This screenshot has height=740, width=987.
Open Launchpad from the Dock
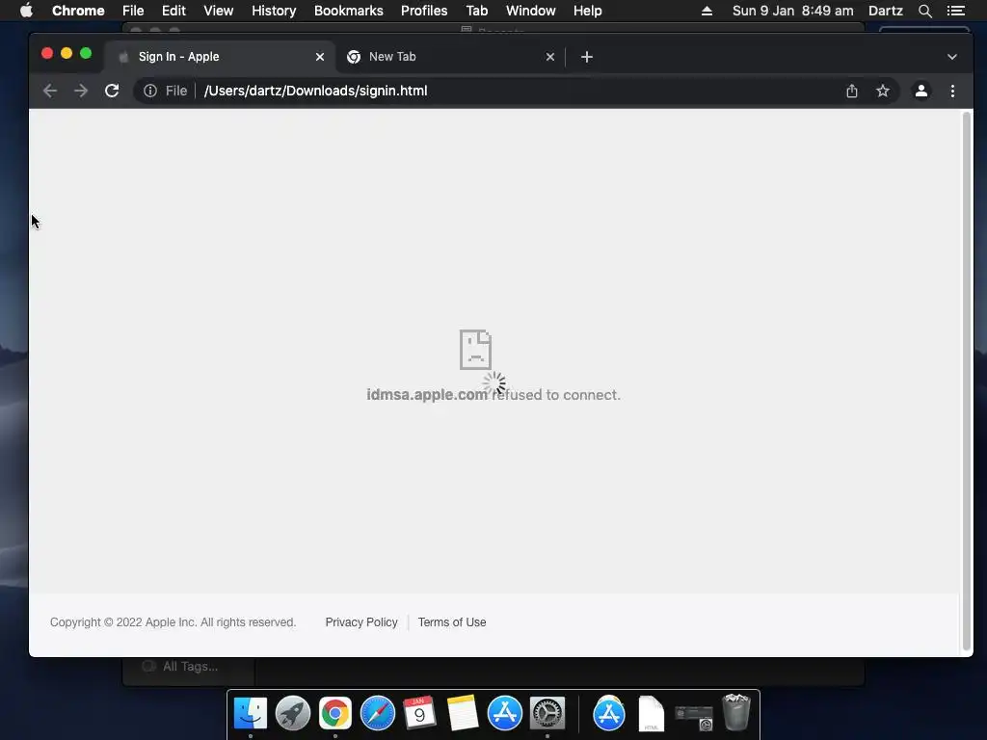(293, 714)
